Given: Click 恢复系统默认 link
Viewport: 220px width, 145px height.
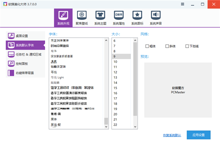Looking at the screenshot, I should [172, 135].
